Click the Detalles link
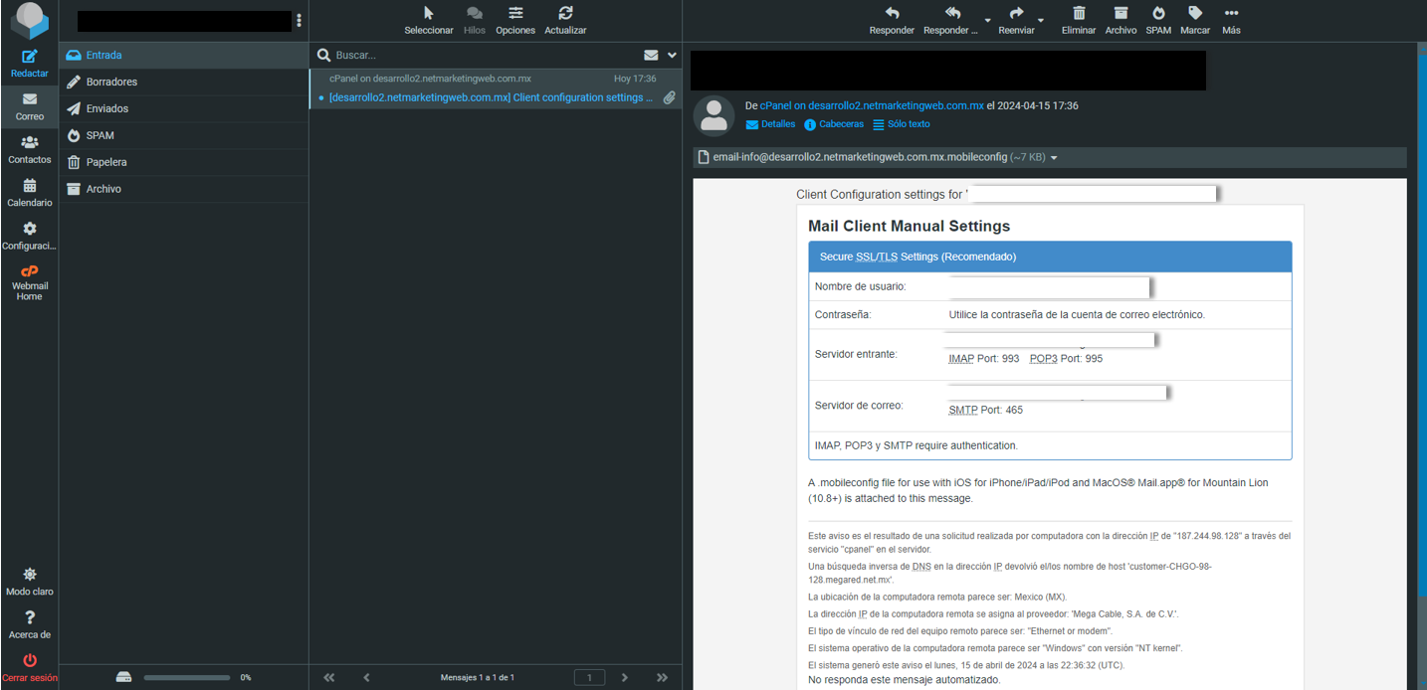This screenshot has height=690, width=1427. pos(771,124)
